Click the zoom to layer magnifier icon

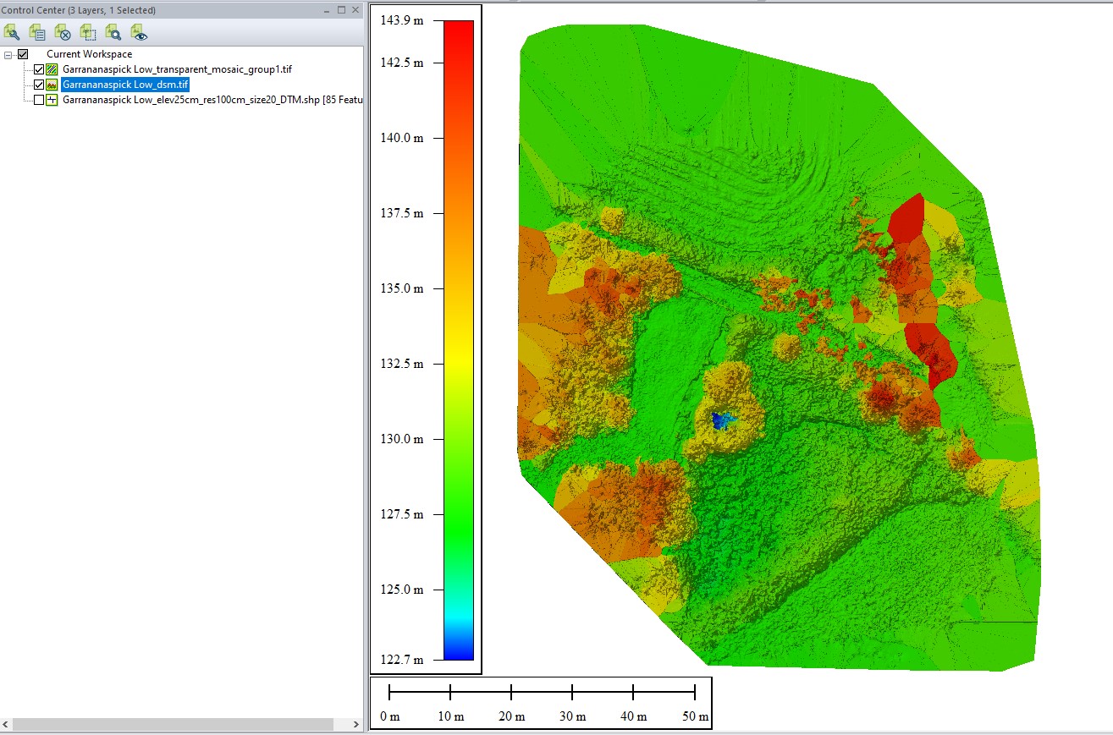pyautogui.click(x=113, y=32)
